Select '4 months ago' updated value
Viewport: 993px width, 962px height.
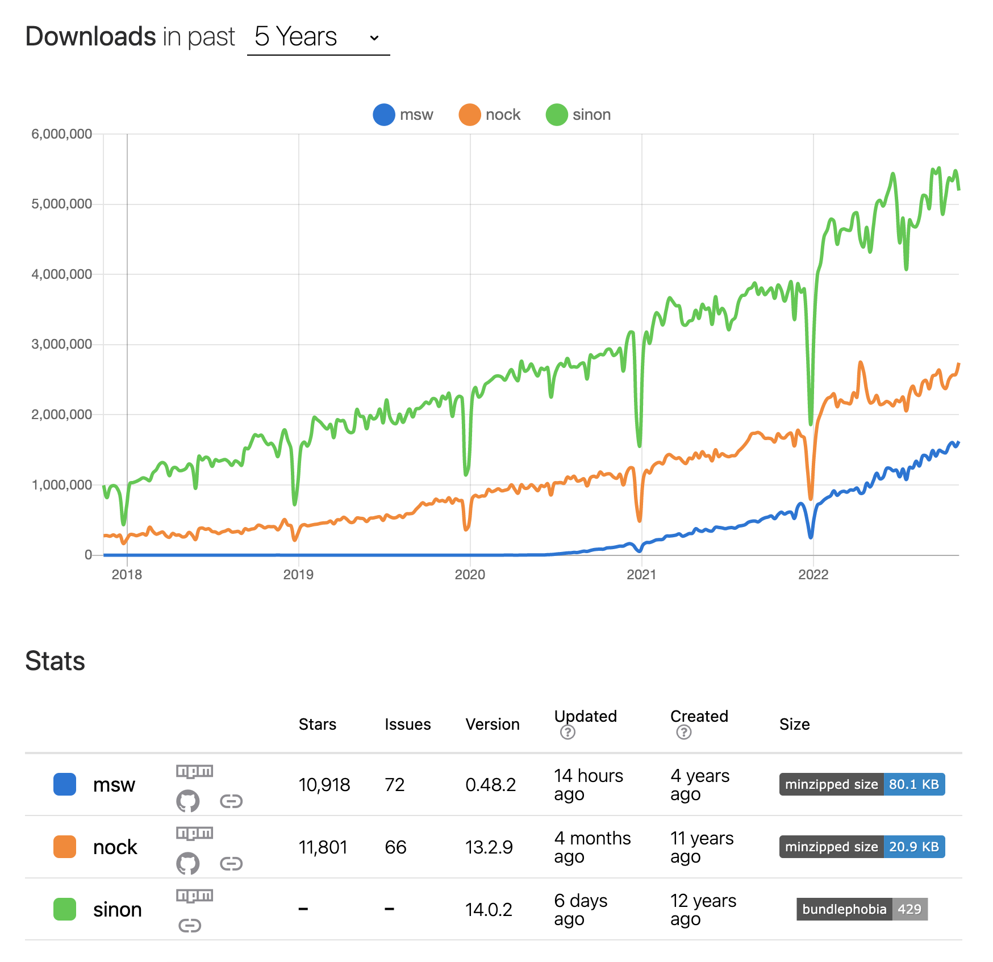coord(593,847)
